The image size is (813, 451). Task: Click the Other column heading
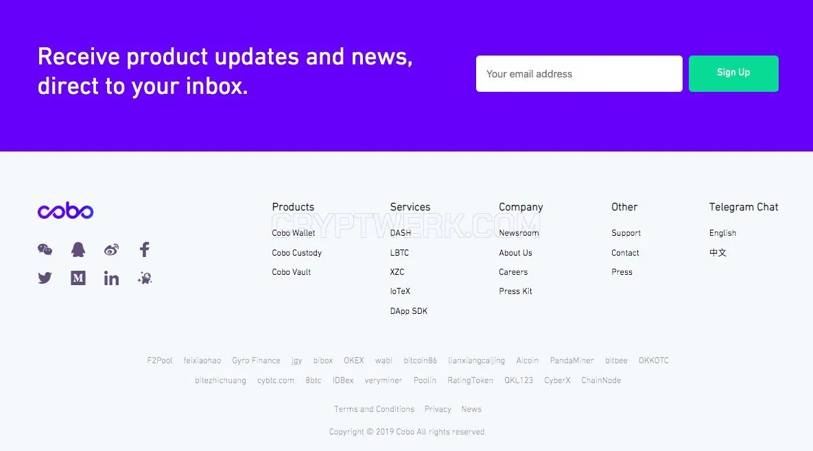pyautogui.click(x=624, y=206)
